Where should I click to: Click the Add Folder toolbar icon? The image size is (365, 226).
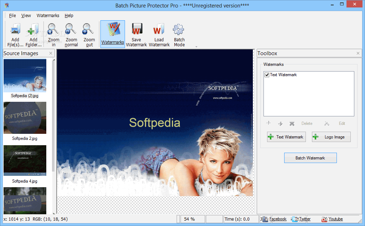(33, 35)
